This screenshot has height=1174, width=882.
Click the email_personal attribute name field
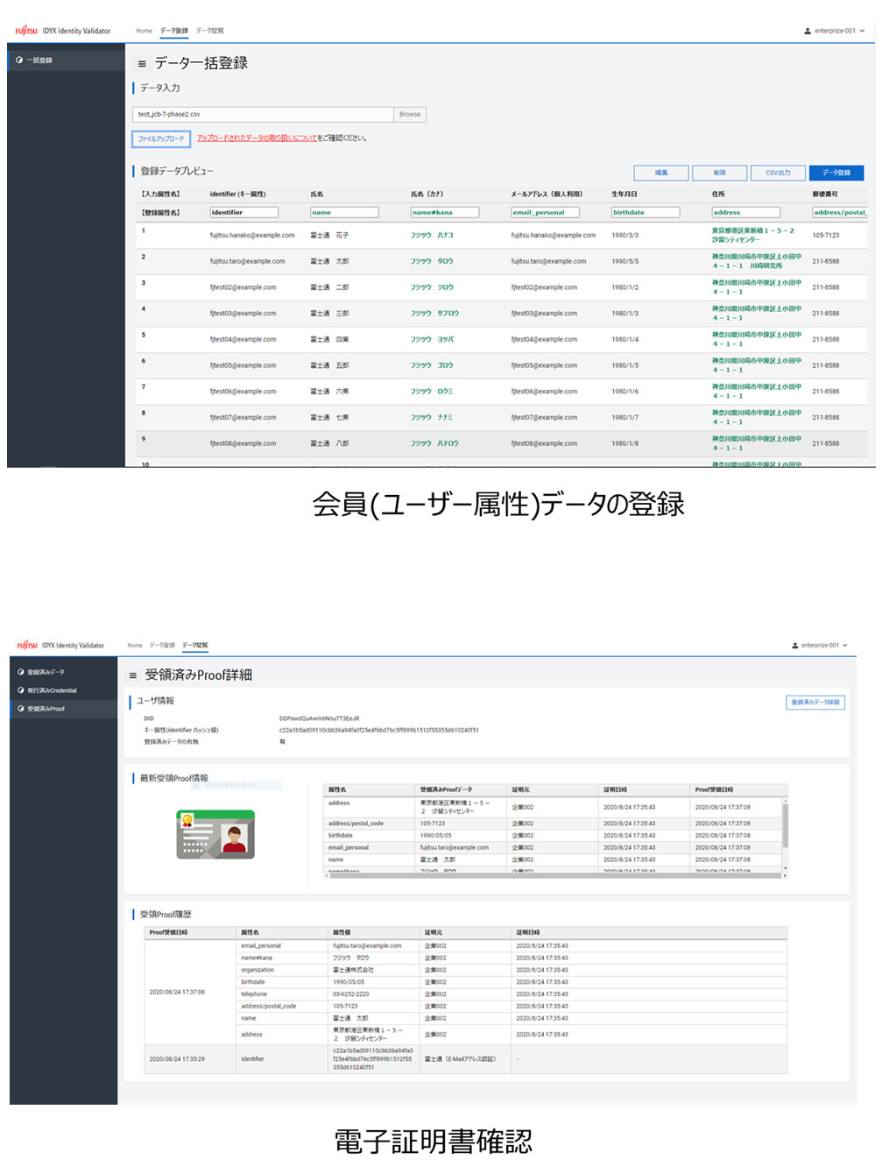tap(545, 213)
